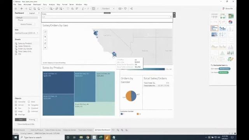Click the map reset view control
This screenshot has height=140, width=249.
coord(45,43)
